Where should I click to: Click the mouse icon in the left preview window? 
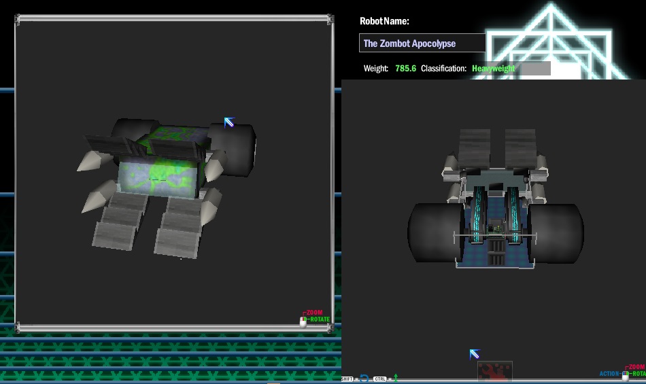(303, 322)
